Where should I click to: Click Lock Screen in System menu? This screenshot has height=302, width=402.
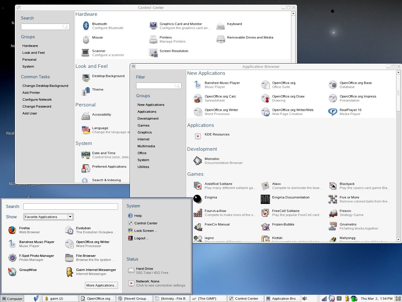click(142, 231)
